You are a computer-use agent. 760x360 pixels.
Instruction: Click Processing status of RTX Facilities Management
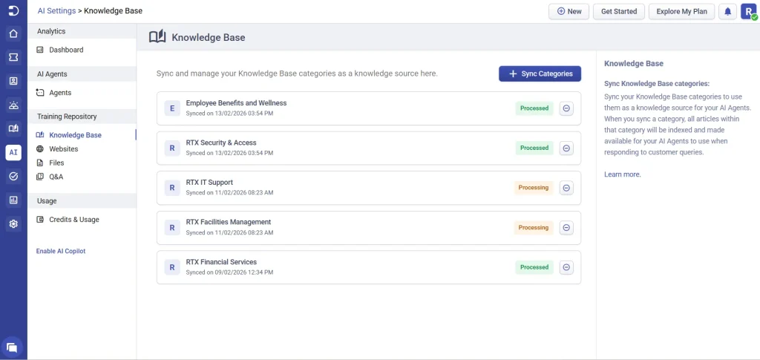coord(534,228)
